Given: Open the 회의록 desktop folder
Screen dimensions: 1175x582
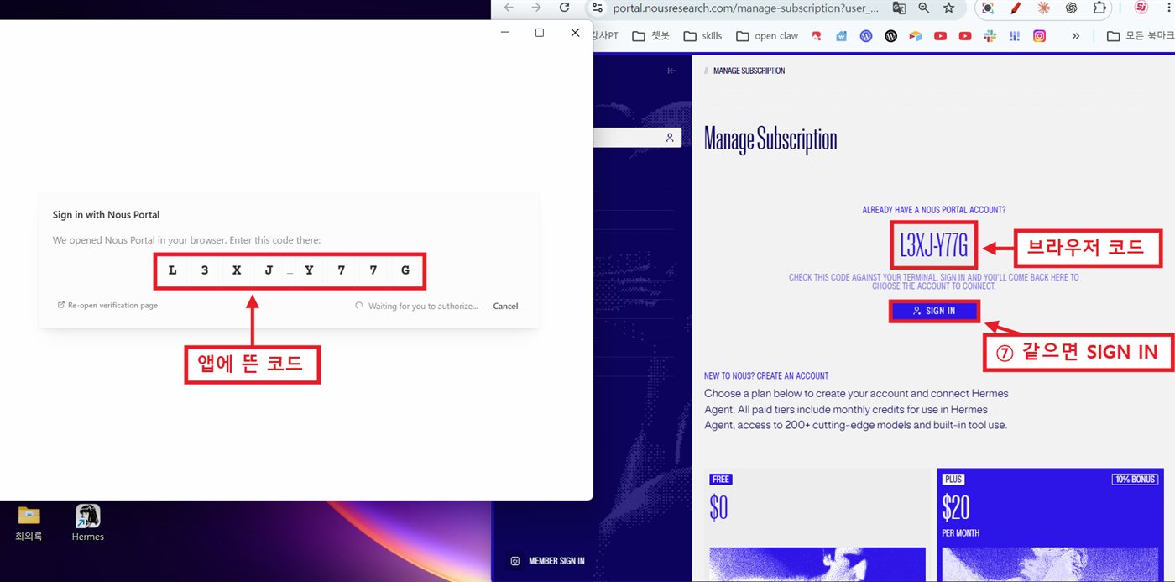Looking at the screenshot, I should point(29,522).
